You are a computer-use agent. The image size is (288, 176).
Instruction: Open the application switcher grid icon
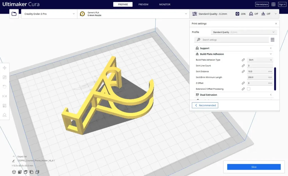coord(273,4)
